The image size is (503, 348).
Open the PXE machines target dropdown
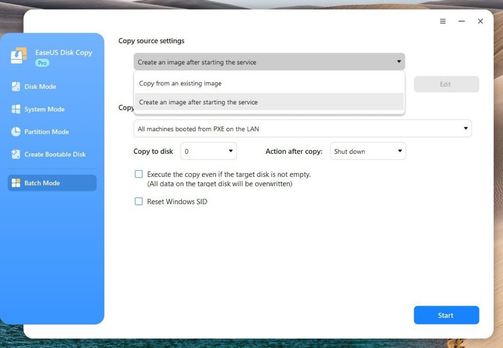303,129
